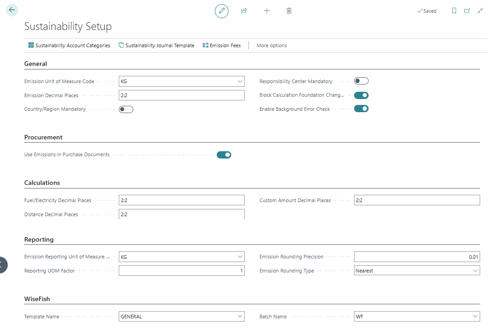The width and height of the screenshot is (496, 332).
Task: Toggle Enable Background Error Check off
Action: tap(361, 109)
